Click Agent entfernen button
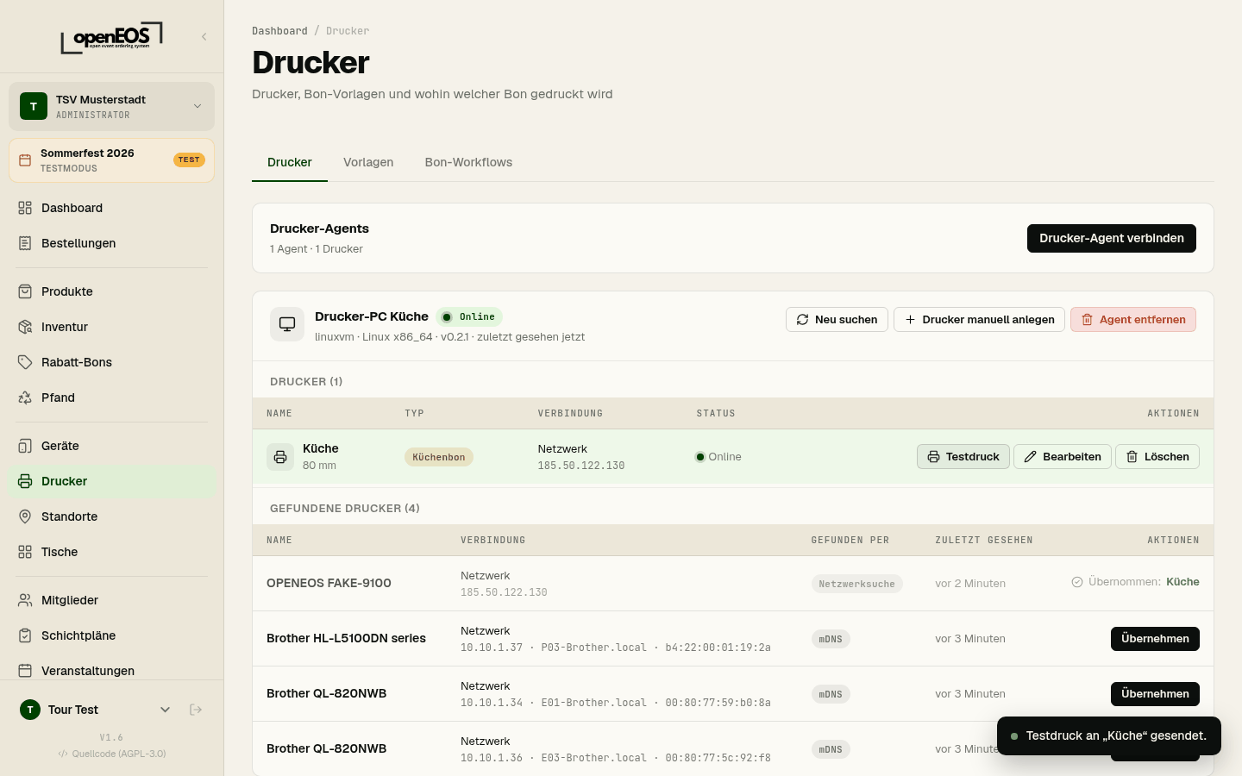Viewport: 1242px width, 776px height. point(1133,319)
